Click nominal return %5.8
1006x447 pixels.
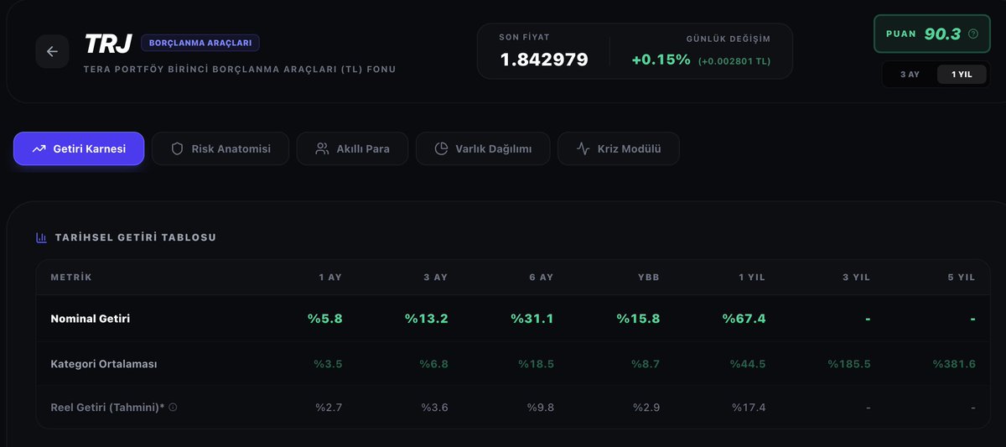(324, 319)
